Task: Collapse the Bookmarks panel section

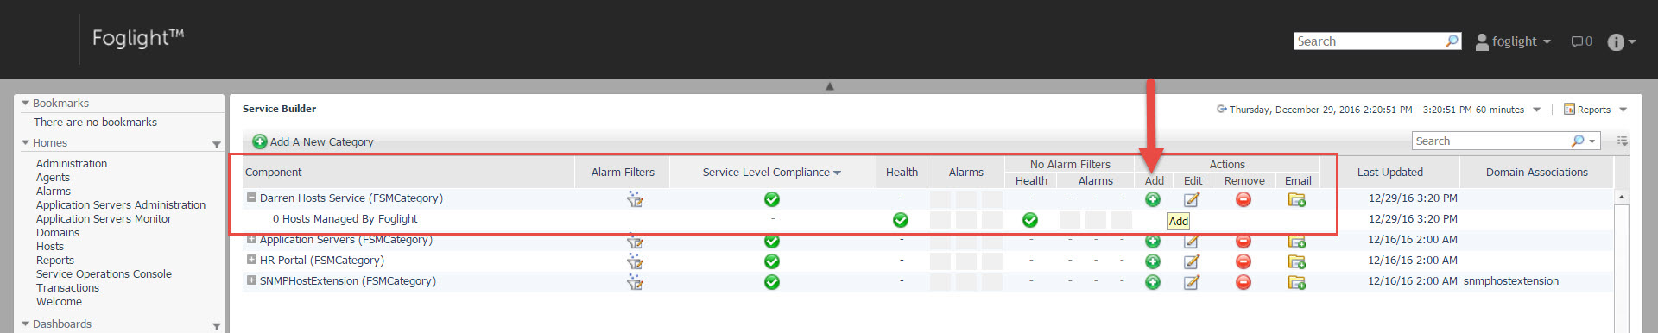Action: tap(26, 104)
